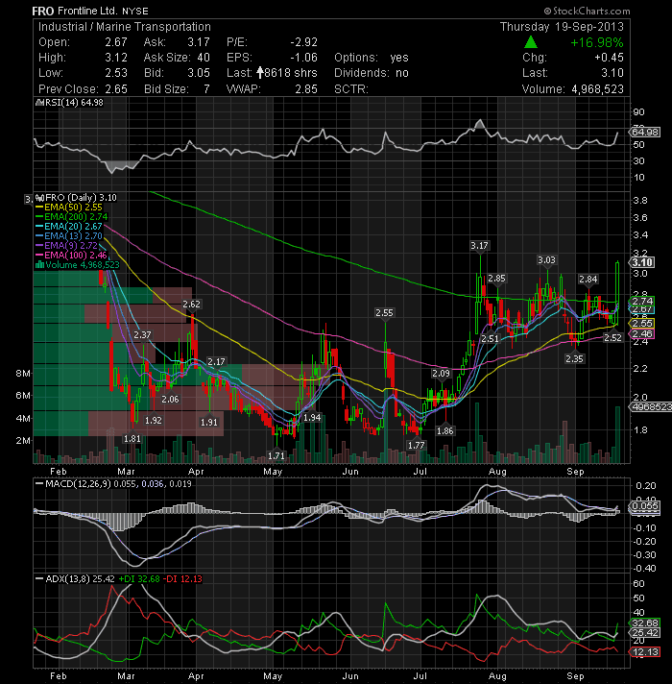Click the white 25.42 ADX axis tag
The height and width of the screenshot is (684, 672).
[645, 632]
